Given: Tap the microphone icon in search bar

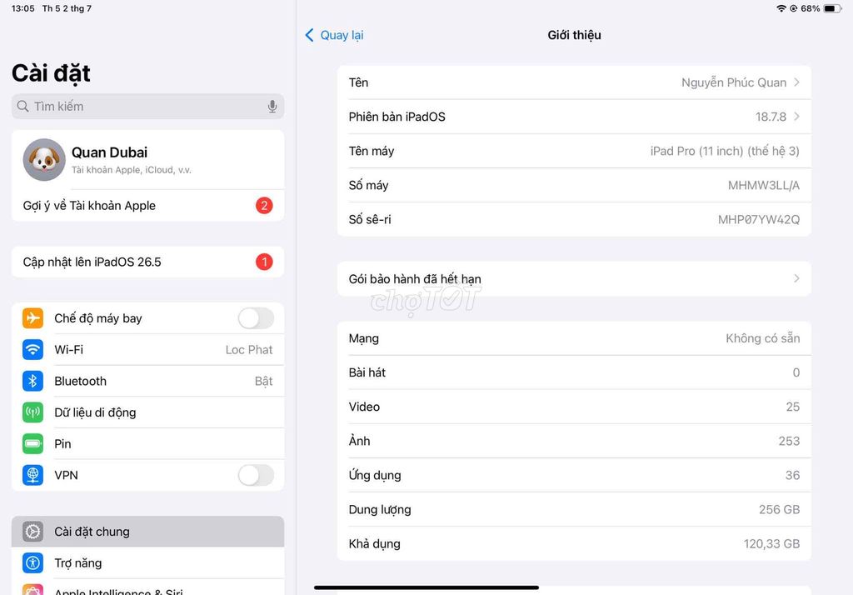Looking at the screenshot, I should (272, 106).
